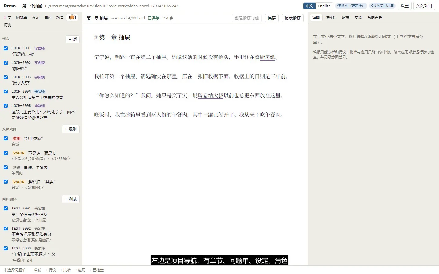The height and width of the screenshot is (274, 439).
Task: Click the manuscript/001.md file path label
Action: (128, 18)
